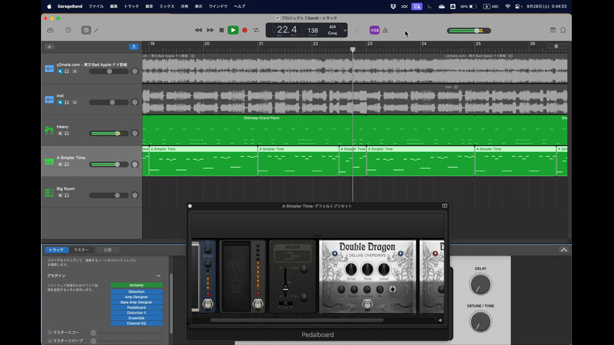
Task: Click the Inst track pan knob
Action: pyautogui.click(x=135, y=102)
